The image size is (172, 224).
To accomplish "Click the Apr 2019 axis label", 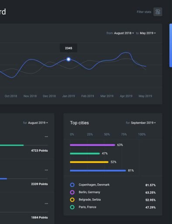I will [126, 96].
